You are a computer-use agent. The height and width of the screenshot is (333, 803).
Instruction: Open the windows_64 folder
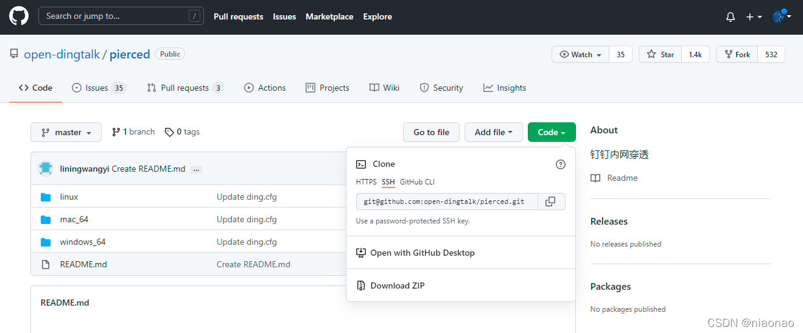[x=83, y=242]
